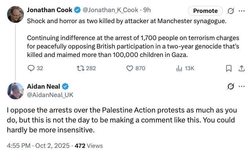View the 472 Views count
The height and width of the screenshot is (157, 252).
[89, 146]
